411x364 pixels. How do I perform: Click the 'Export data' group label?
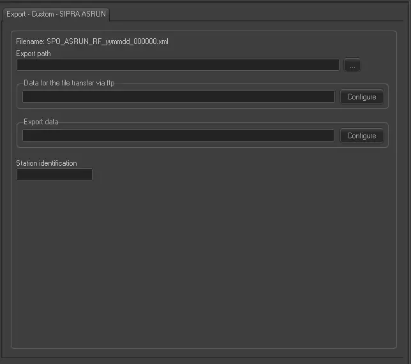(41, 122)
